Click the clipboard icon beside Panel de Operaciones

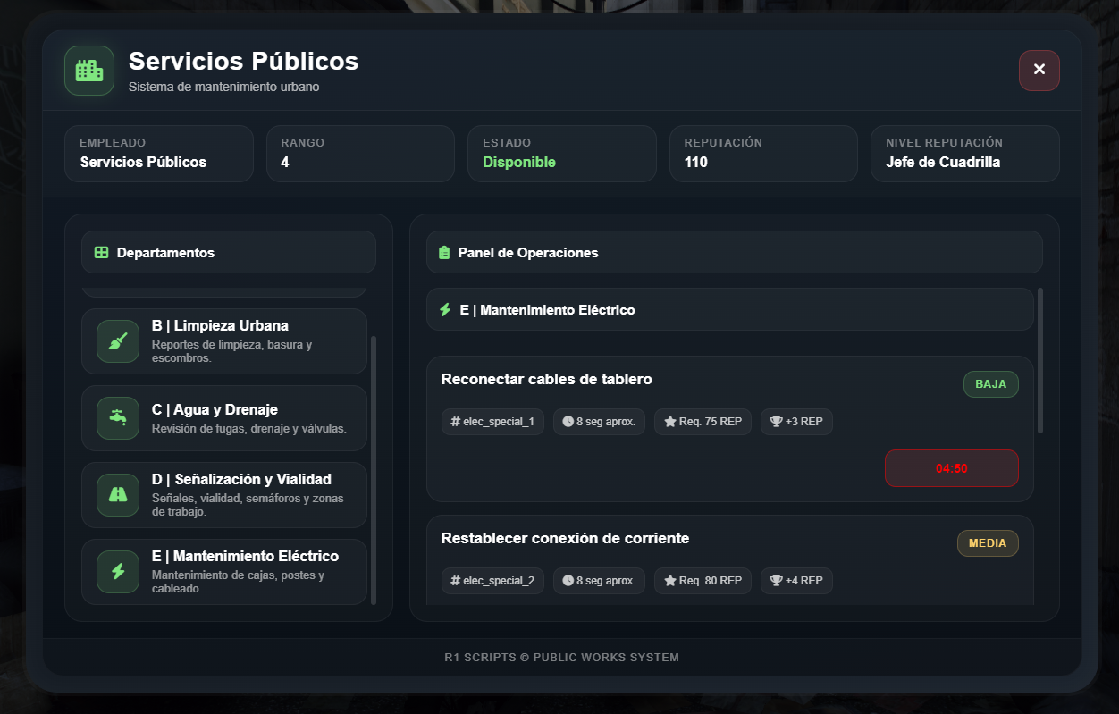pyautogui.click(x=444, y=253)
